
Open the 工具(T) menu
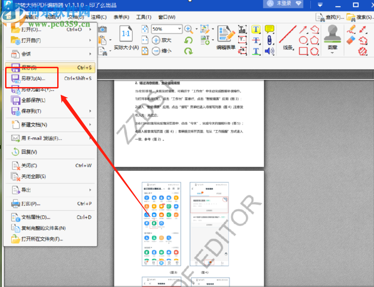coord(144,17)
